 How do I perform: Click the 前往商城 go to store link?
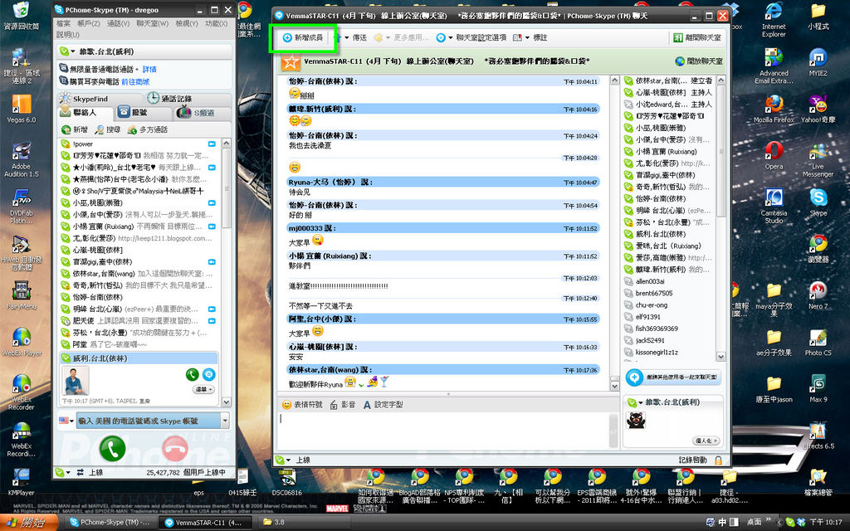pos(135,82)
